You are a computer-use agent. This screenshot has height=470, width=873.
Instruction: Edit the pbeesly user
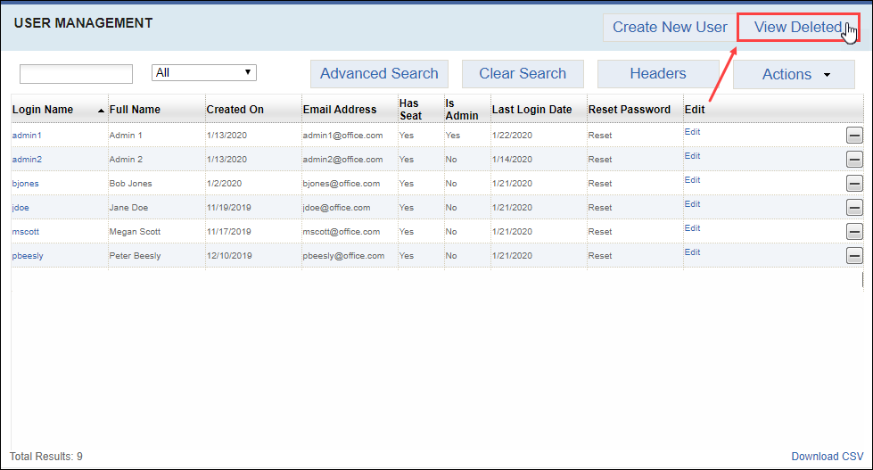[x=692, y=252]
